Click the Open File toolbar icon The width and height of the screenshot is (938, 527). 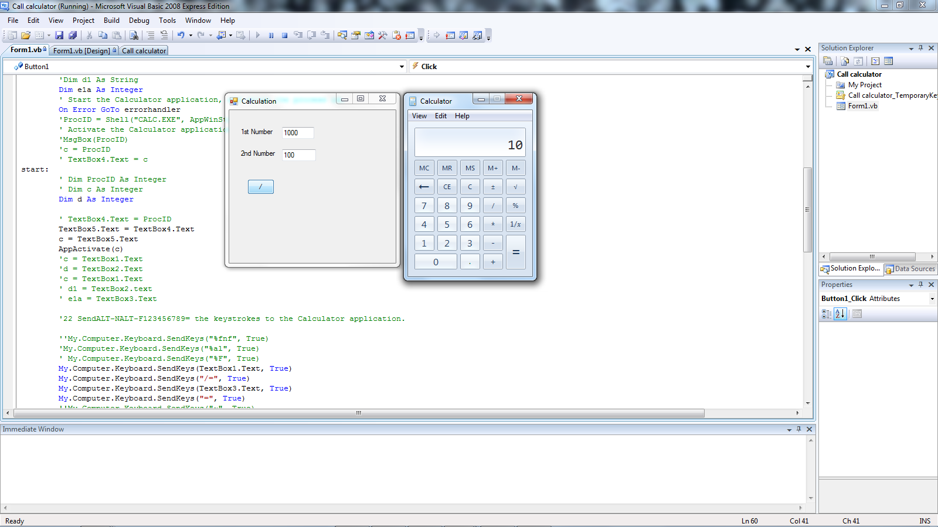point(26,36)
